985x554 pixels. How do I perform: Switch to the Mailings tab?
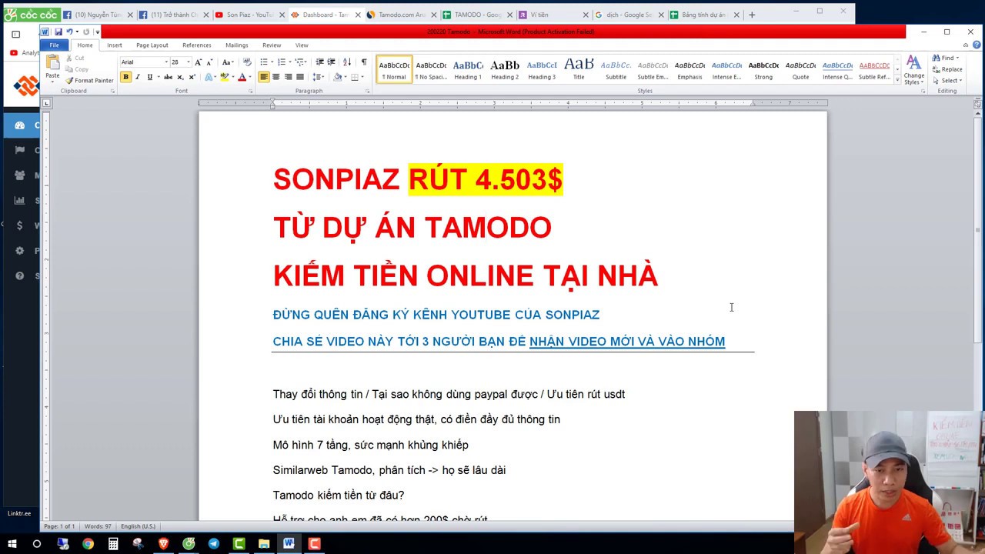(237, 45)
